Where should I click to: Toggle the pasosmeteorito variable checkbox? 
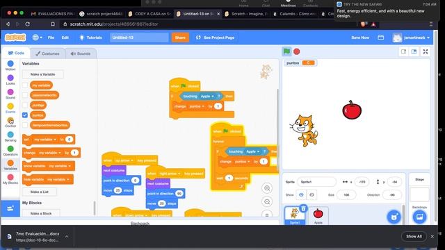pyautogui.click(x=25, y=95)
